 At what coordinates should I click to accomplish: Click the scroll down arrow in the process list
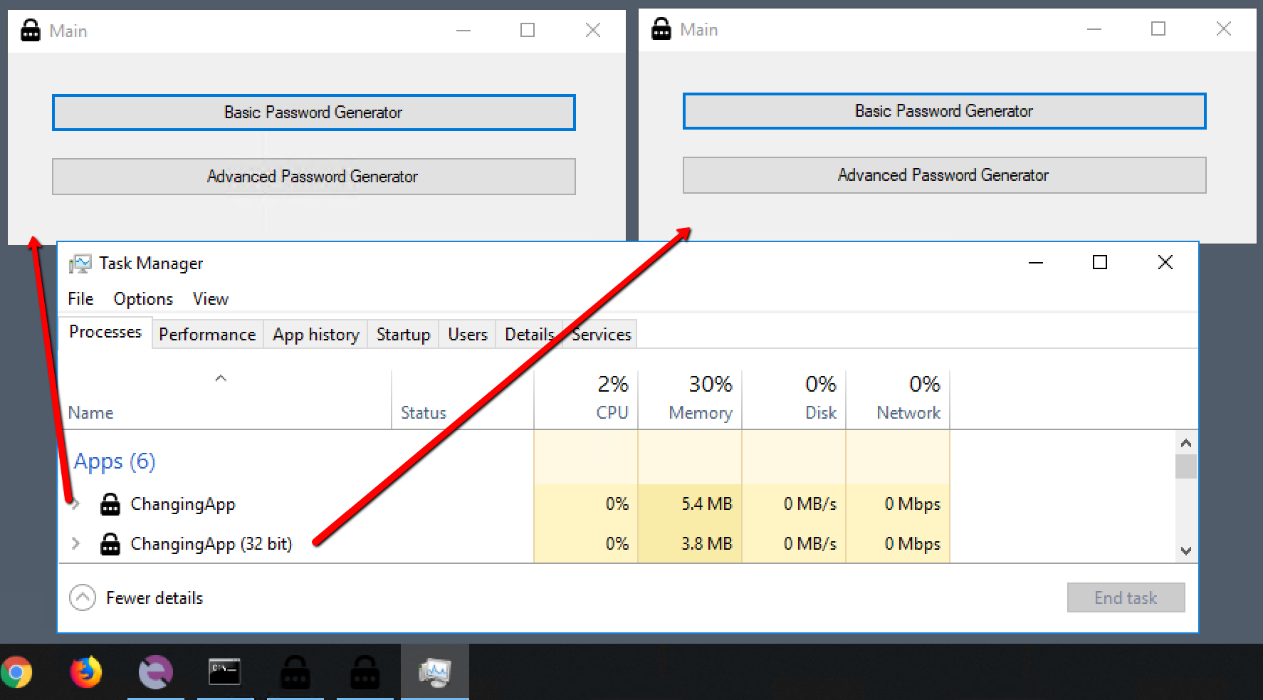tap(1186, 550)
